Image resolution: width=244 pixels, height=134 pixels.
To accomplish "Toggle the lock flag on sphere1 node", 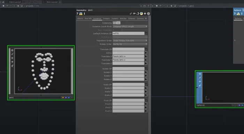I will pos(200,85).
